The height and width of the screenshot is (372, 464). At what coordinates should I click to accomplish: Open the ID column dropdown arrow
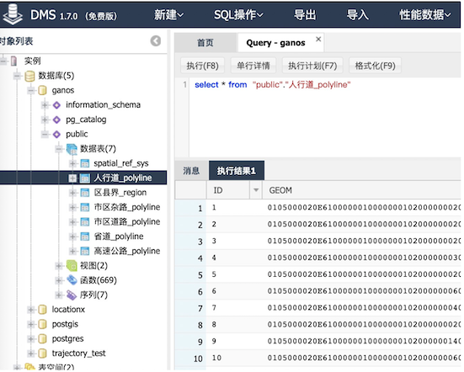(x=256, y=190)
